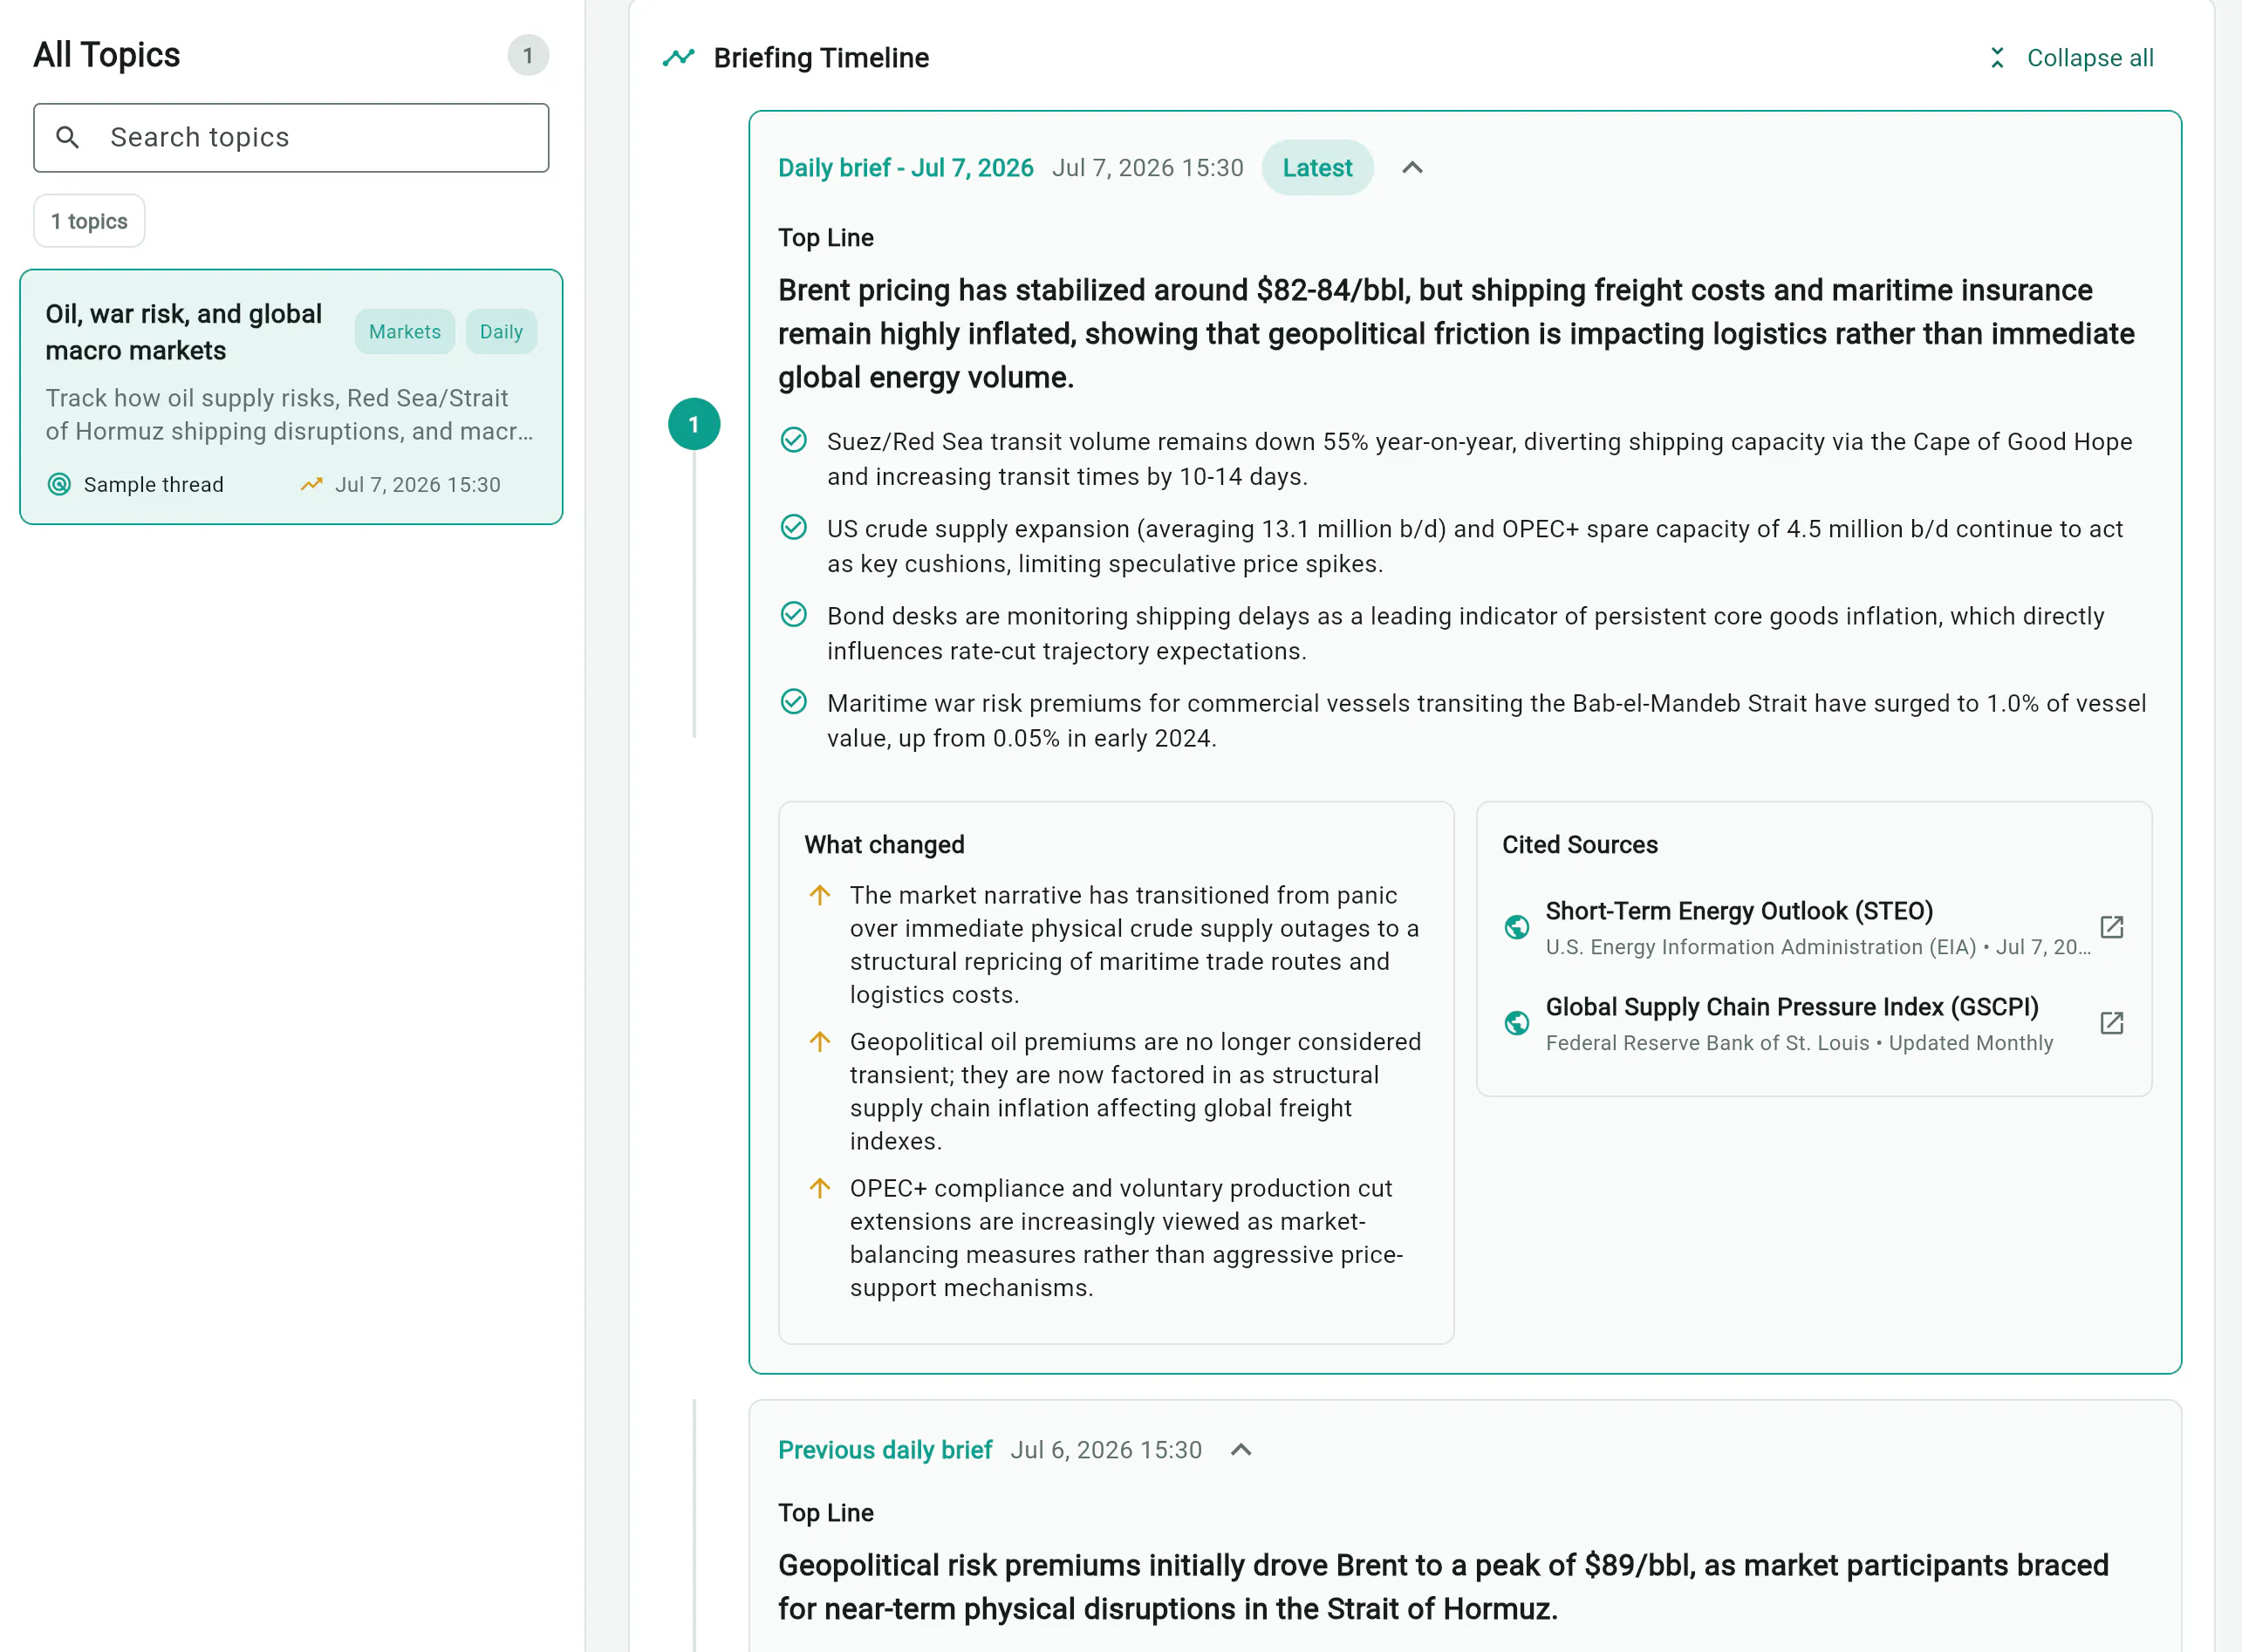Click the 'Jul 6, 2026 15:30' timestamp
This screenshot has height=1652, width=2242.
point(1106,1450)
